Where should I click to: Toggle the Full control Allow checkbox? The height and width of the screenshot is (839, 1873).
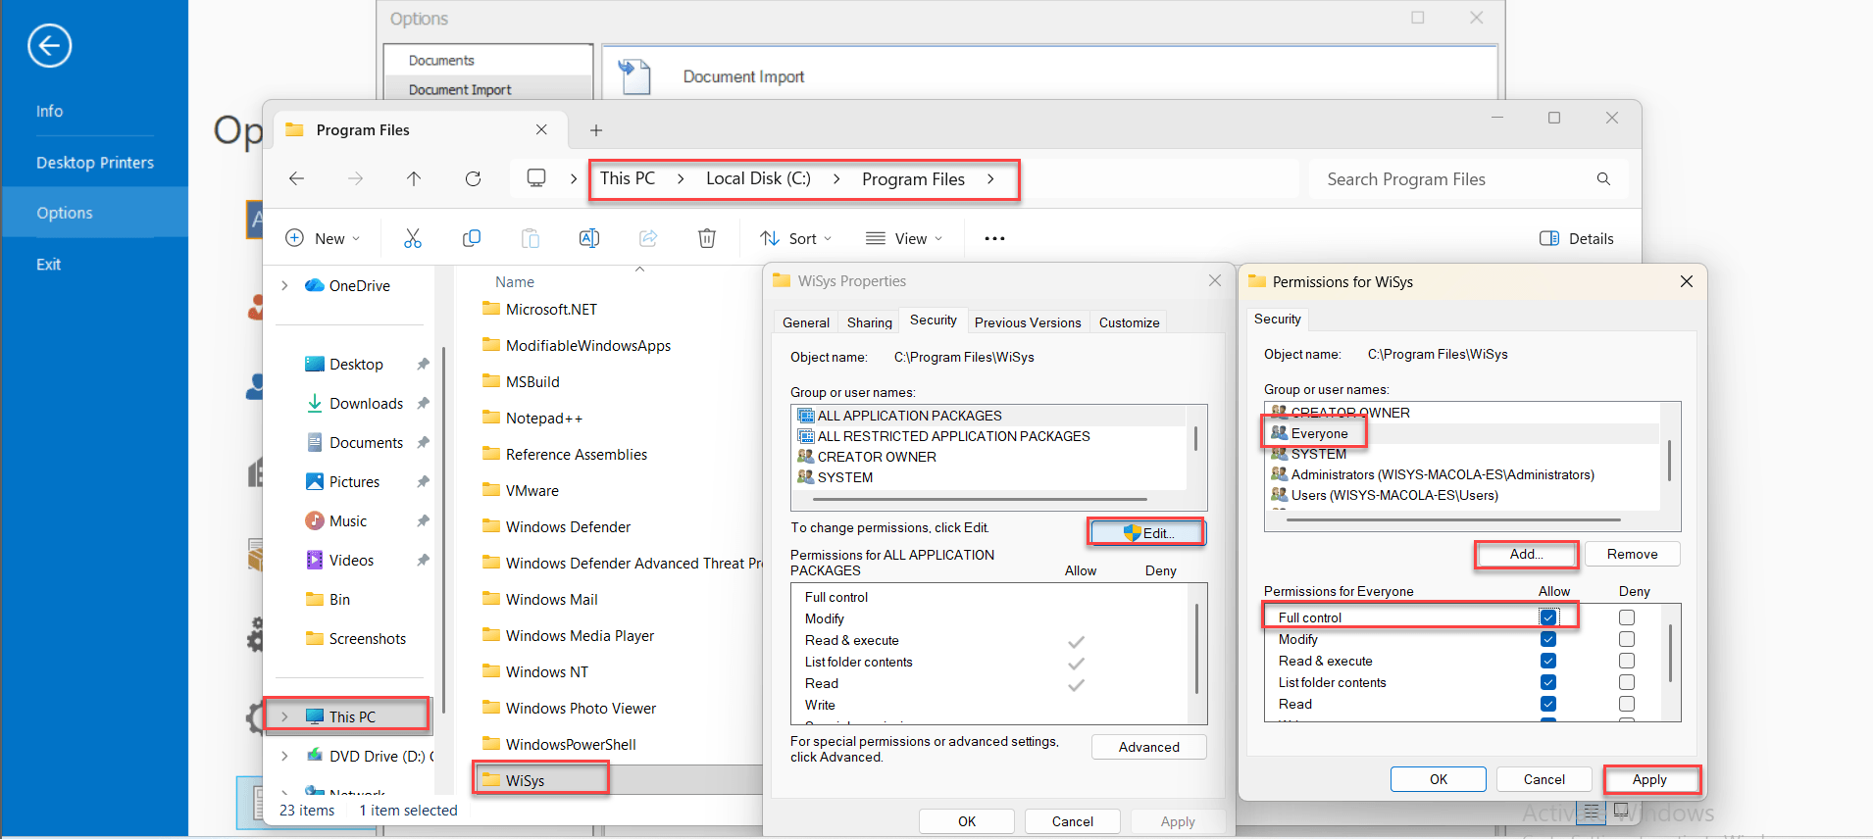[x=1548, y=617]
